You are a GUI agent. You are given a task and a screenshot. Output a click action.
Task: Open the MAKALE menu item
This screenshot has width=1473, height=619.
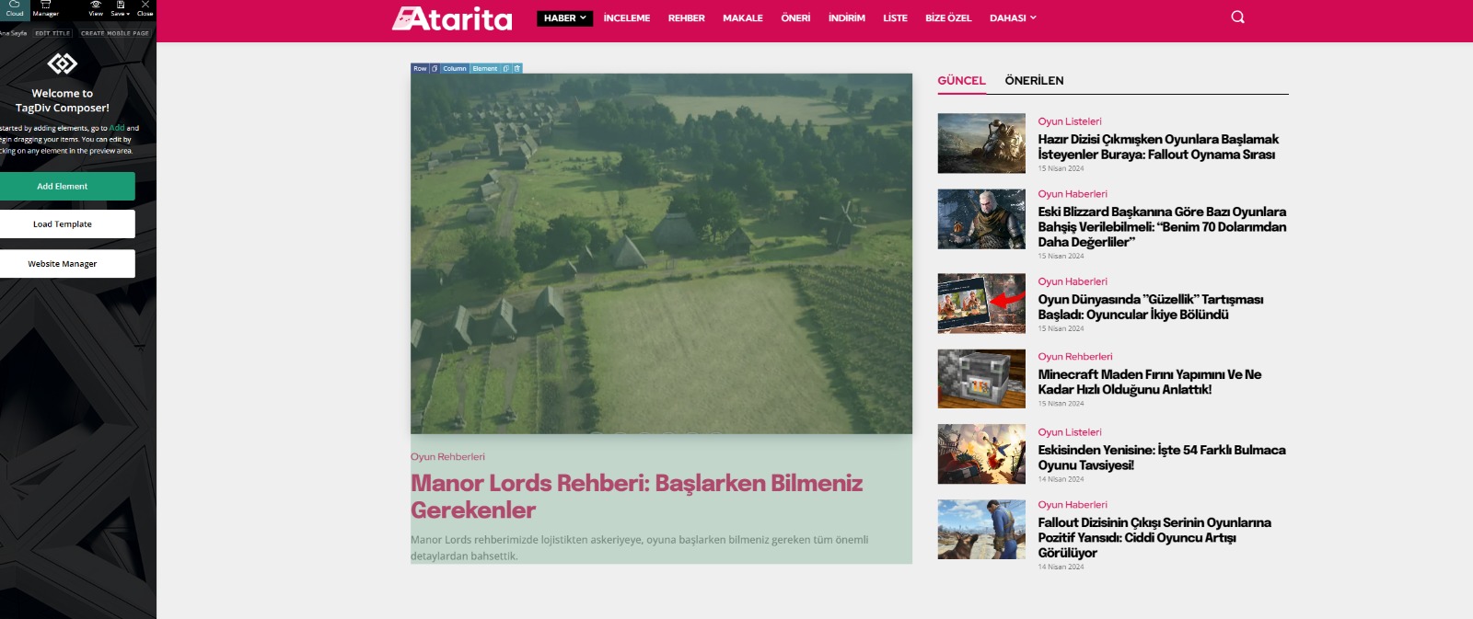(743, 17)
